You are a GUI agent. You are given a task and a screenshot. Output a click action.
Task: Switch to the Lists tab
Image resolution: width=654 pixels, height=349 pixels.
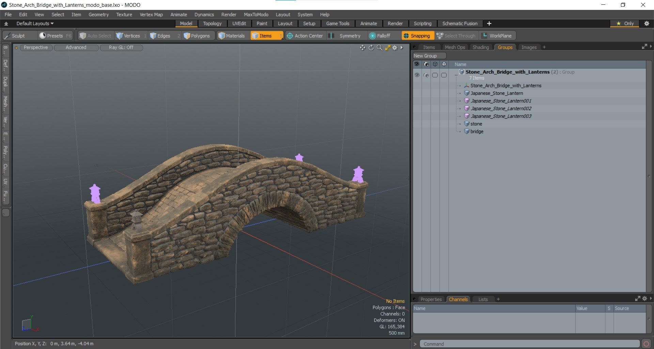[483, 299]
